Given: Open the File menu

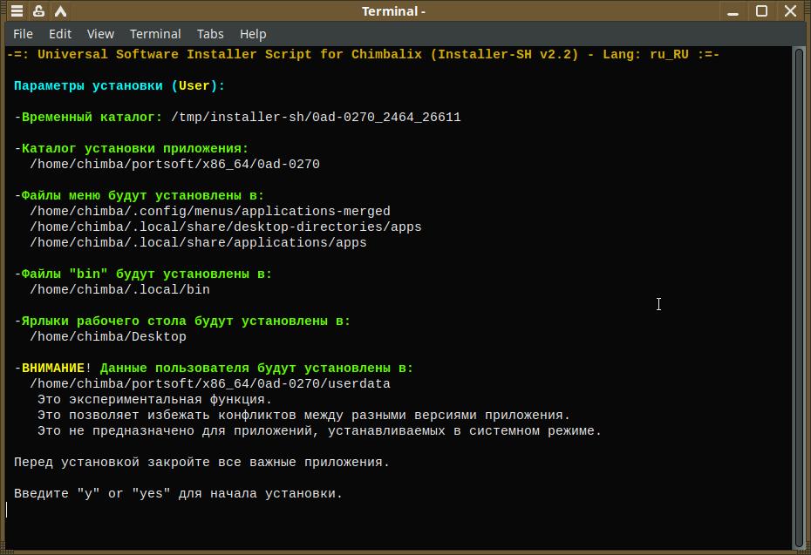Looking at the screenshot, I should [24, 34].
